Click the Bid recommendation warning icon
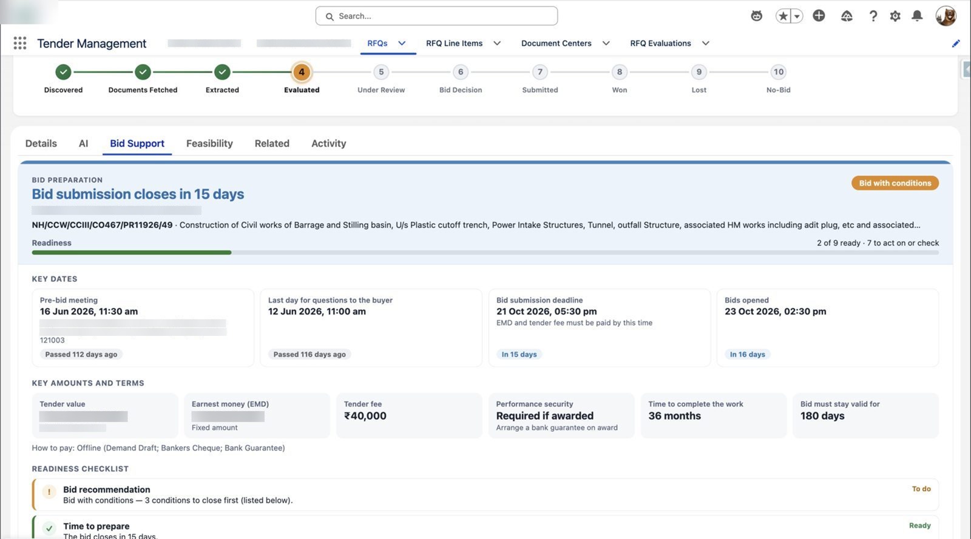 [49, 492]
